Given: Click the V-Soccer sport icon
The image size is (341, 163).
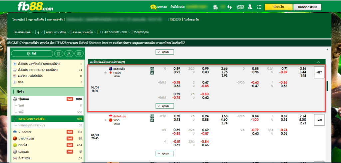Looking at the screenshot, I should pos(15,132).
